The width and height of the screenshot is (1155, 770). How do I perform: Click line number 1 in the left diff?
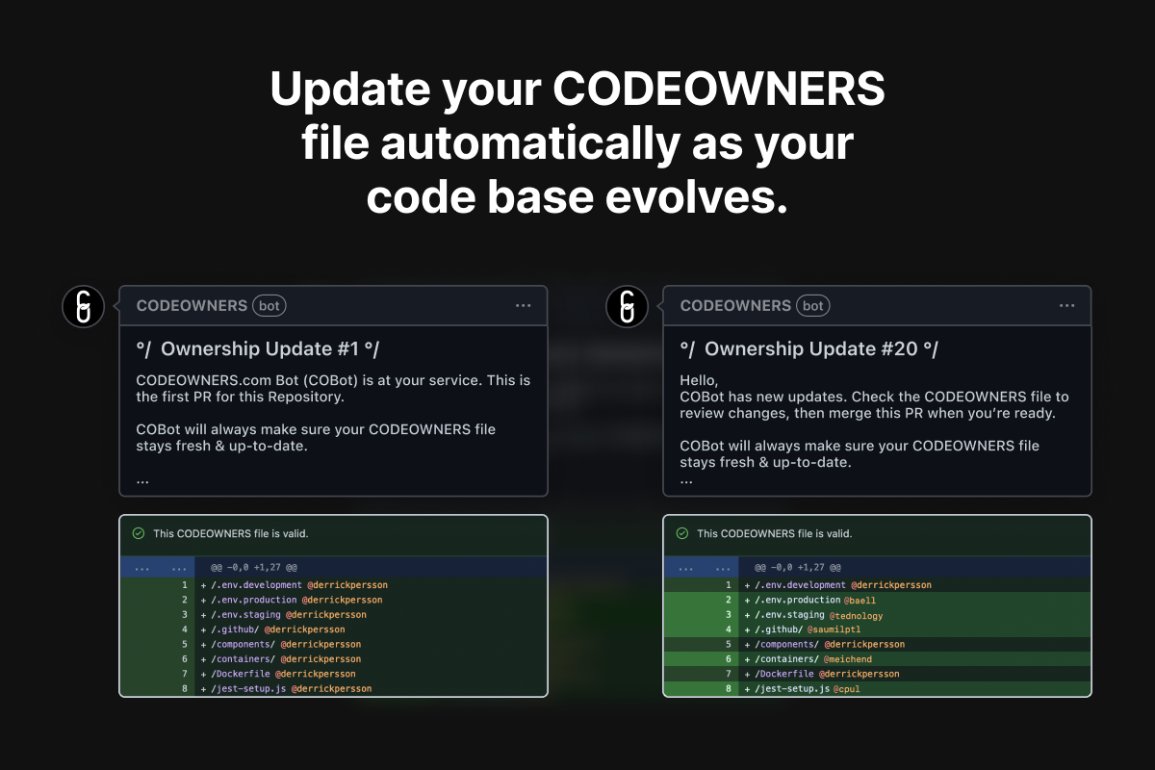click(183, 584)
